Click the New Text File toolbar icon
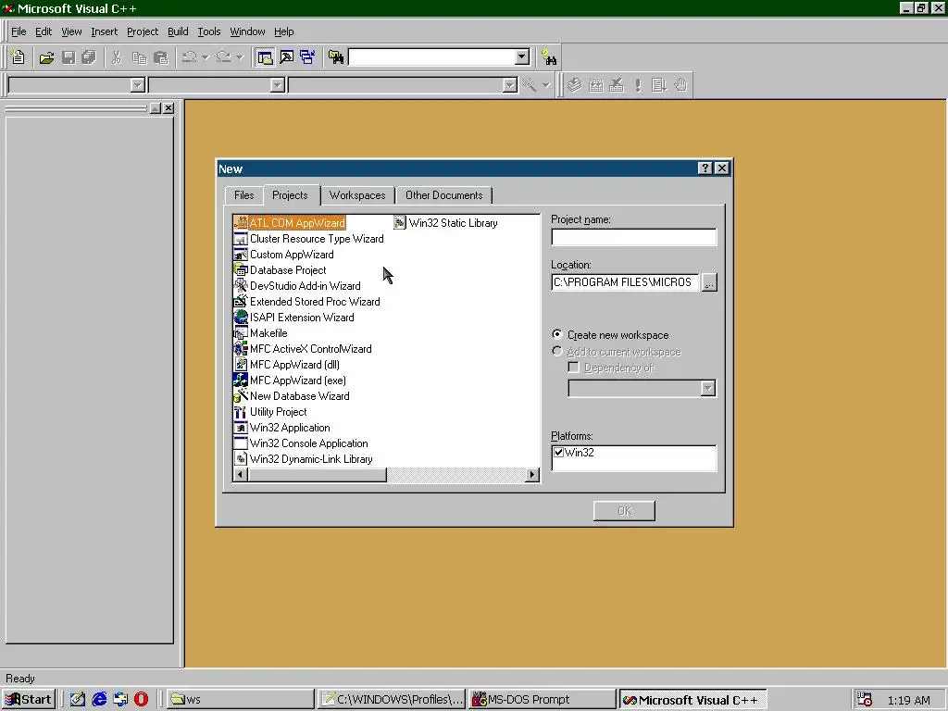Screen dimensions: 948x711 (19, 57)
